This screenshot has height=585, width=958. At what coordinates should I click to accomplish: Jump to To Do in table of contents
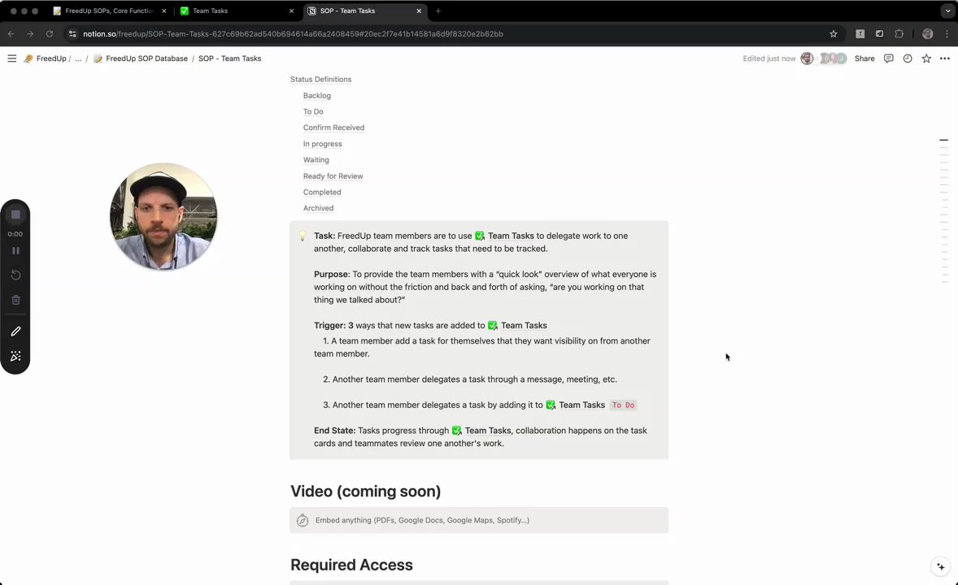[x=313, y=112]
